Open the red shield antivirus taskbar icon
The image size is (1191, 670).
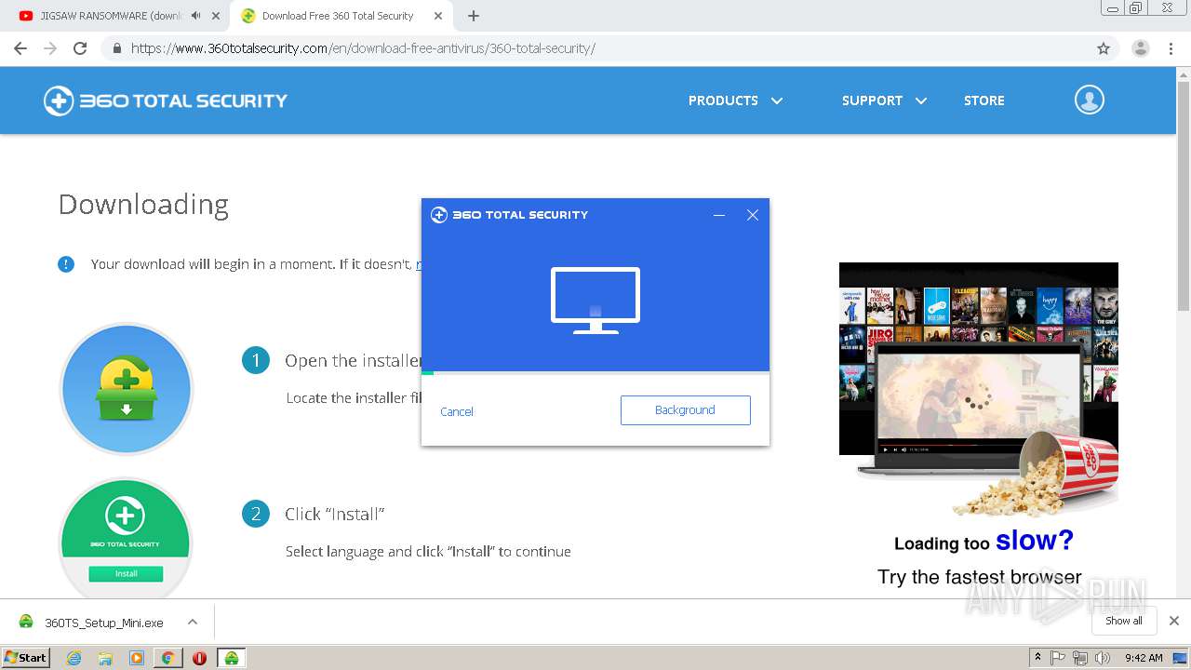click(199, 658)
